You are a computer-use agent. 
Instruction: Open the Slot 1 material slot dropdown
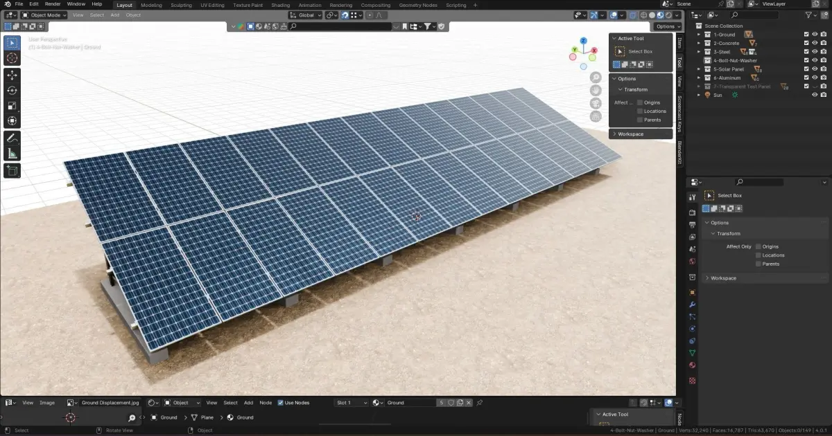coord(351,403)
